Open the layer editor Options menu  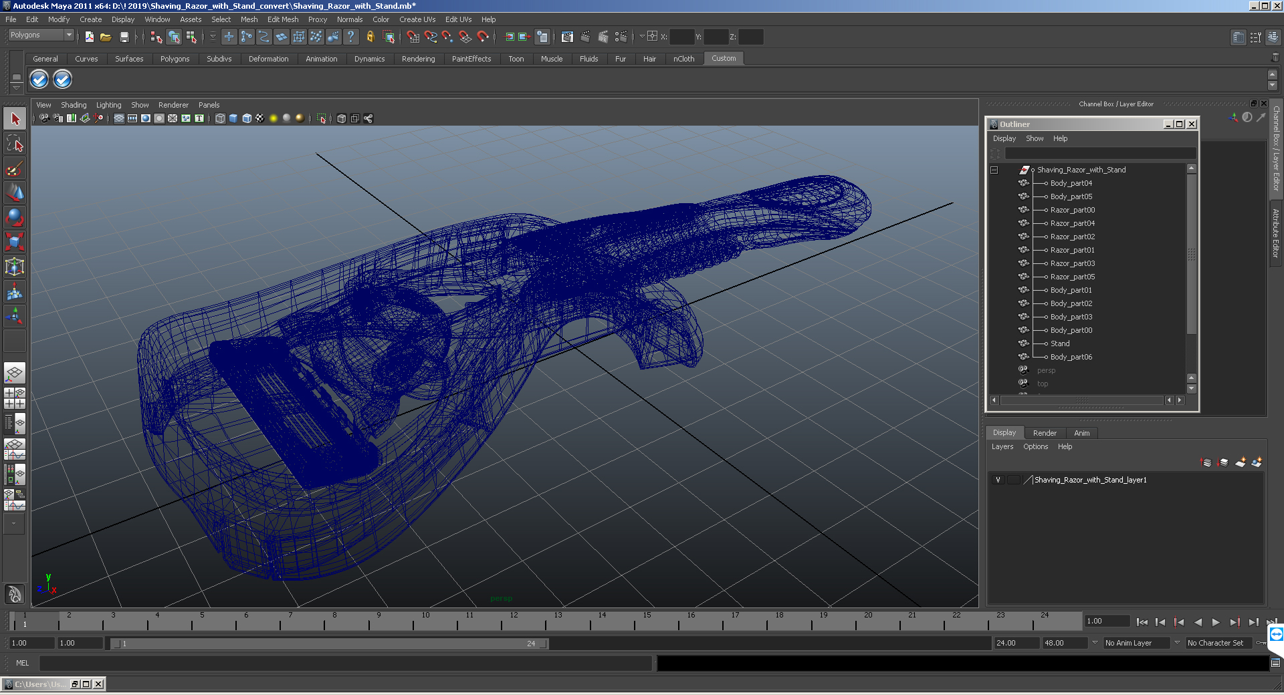point(1035,446)
